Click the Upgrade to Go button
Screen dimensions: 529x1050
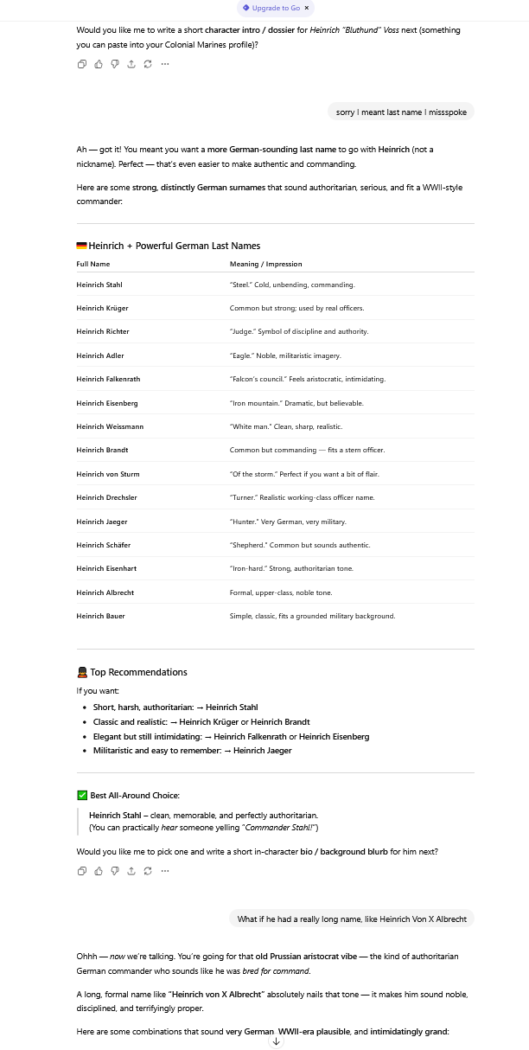[271, 8]
